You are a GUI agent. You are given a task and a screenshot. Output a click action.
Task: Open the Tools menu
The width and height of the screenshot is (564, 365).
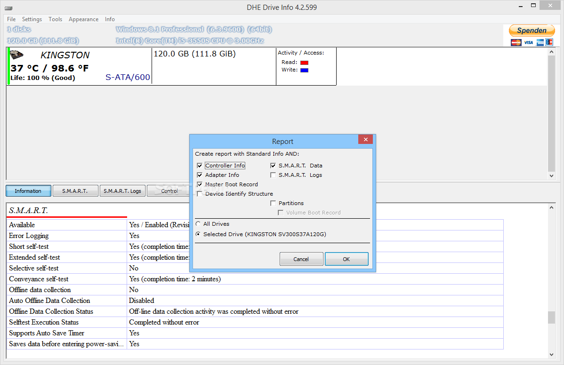pos(56,19)
